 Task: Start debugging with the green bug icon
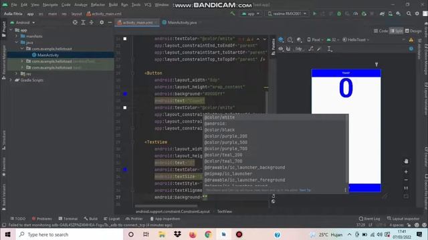click(339, 13)
